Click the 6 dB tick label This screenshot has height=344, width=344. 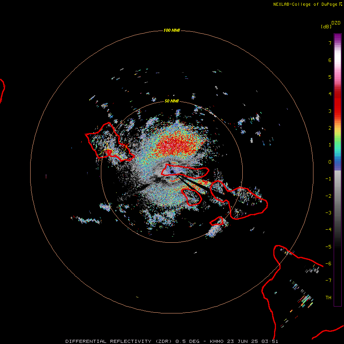(x=330, y=60)
